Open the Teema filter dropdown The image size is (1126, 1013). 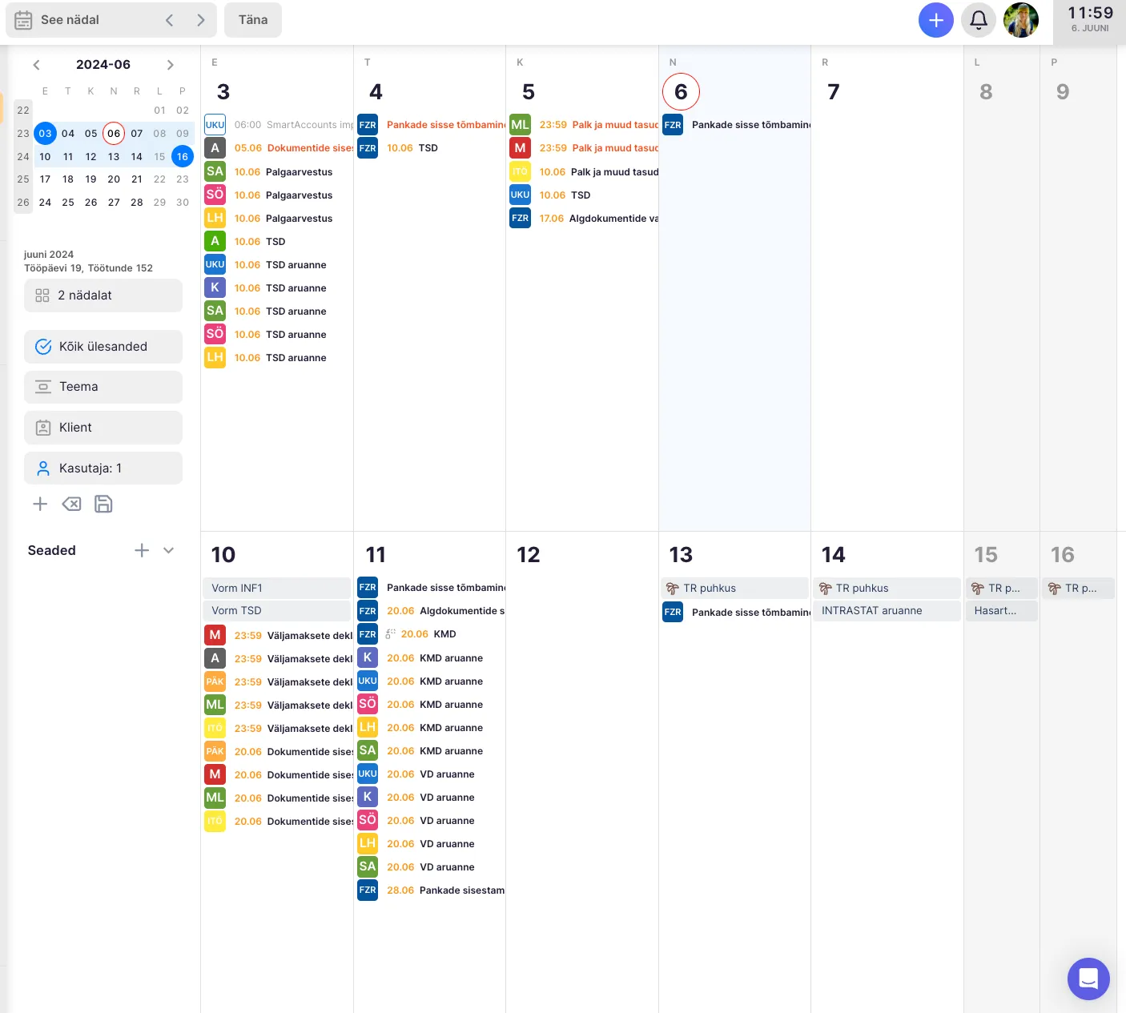(103, 387)
